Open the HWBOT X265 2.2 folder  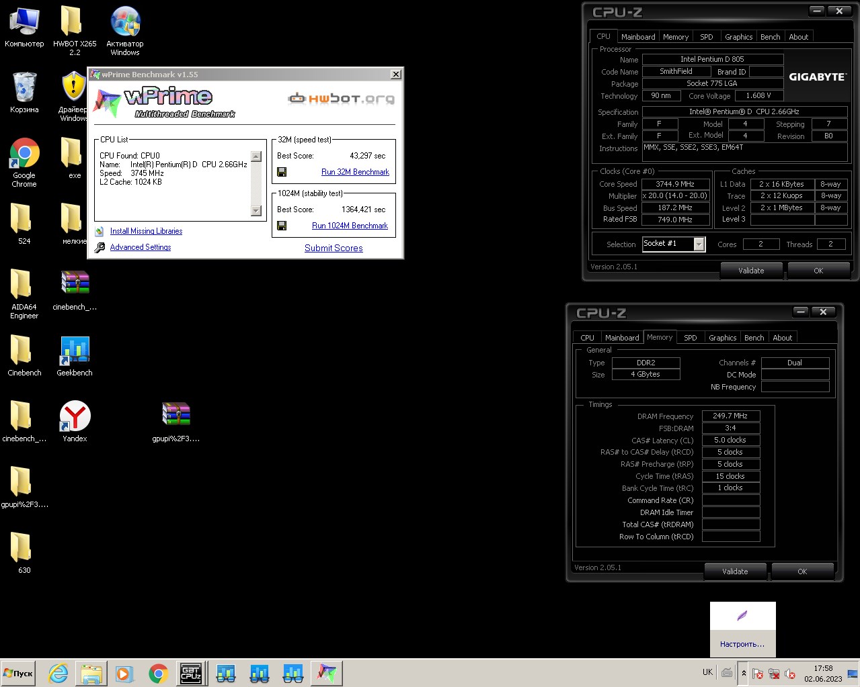coord(75,31)
